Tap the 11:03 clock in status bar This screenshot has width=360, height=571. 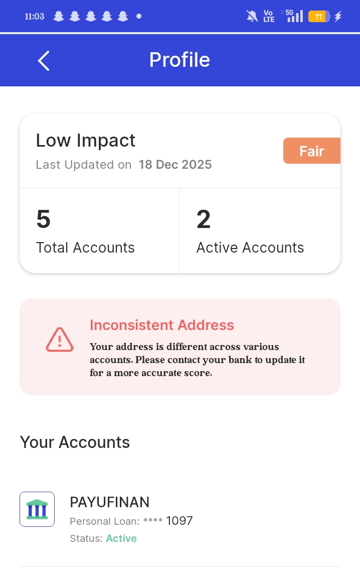35,17
